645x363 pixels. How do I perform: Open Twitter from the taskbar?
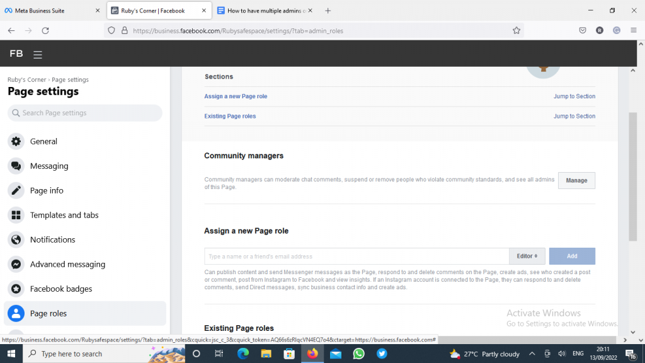pyautogui.click(x=382, y=354)
